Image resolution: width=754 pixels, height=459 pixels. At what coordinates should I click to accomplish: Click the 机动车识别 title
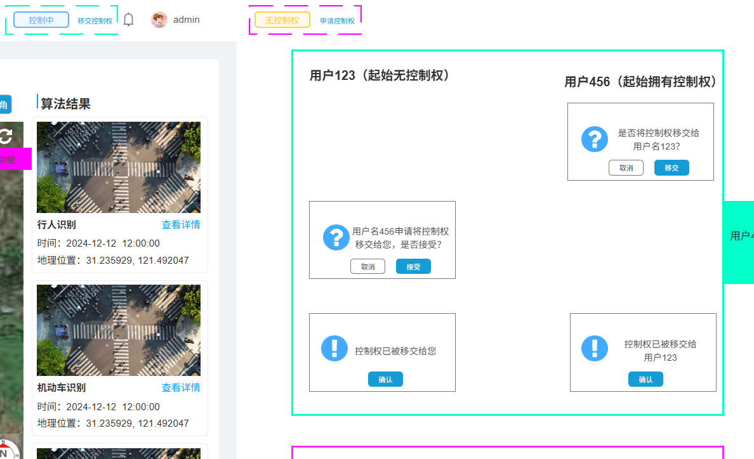click(x=62, y=387)
